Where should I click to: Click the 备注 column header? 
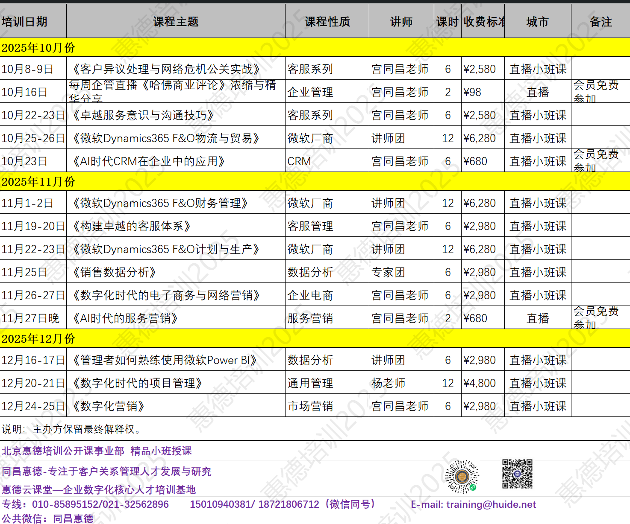(601, 22)
